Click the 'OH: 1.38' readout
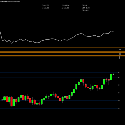The image size is (125, 125). point(85,8)
